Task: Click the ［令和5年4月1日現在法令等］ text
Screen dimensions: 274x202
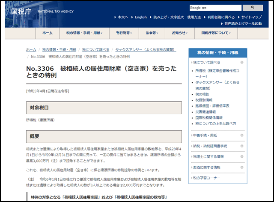Action: click(x=48, y=91)
